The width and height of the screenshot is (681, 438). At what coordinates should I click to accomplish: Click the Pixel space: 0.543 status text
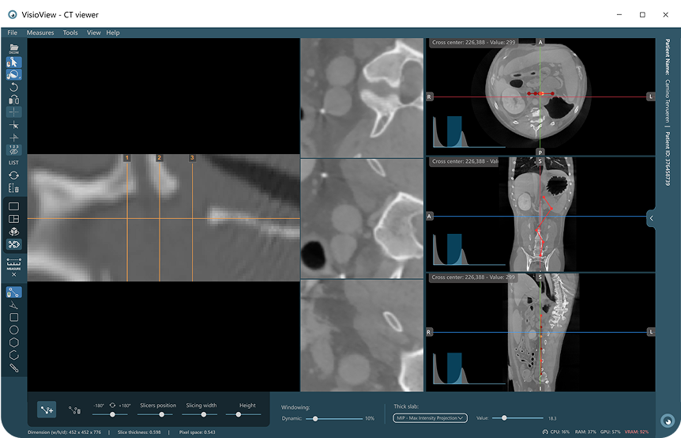coord(198,432)
